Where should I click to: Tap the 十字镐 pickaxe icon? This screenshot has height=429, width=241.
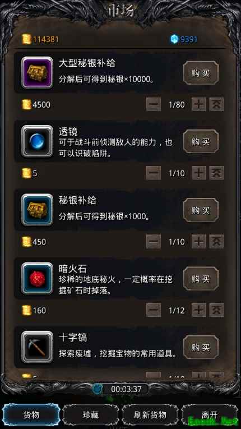[x=37, y=347]
